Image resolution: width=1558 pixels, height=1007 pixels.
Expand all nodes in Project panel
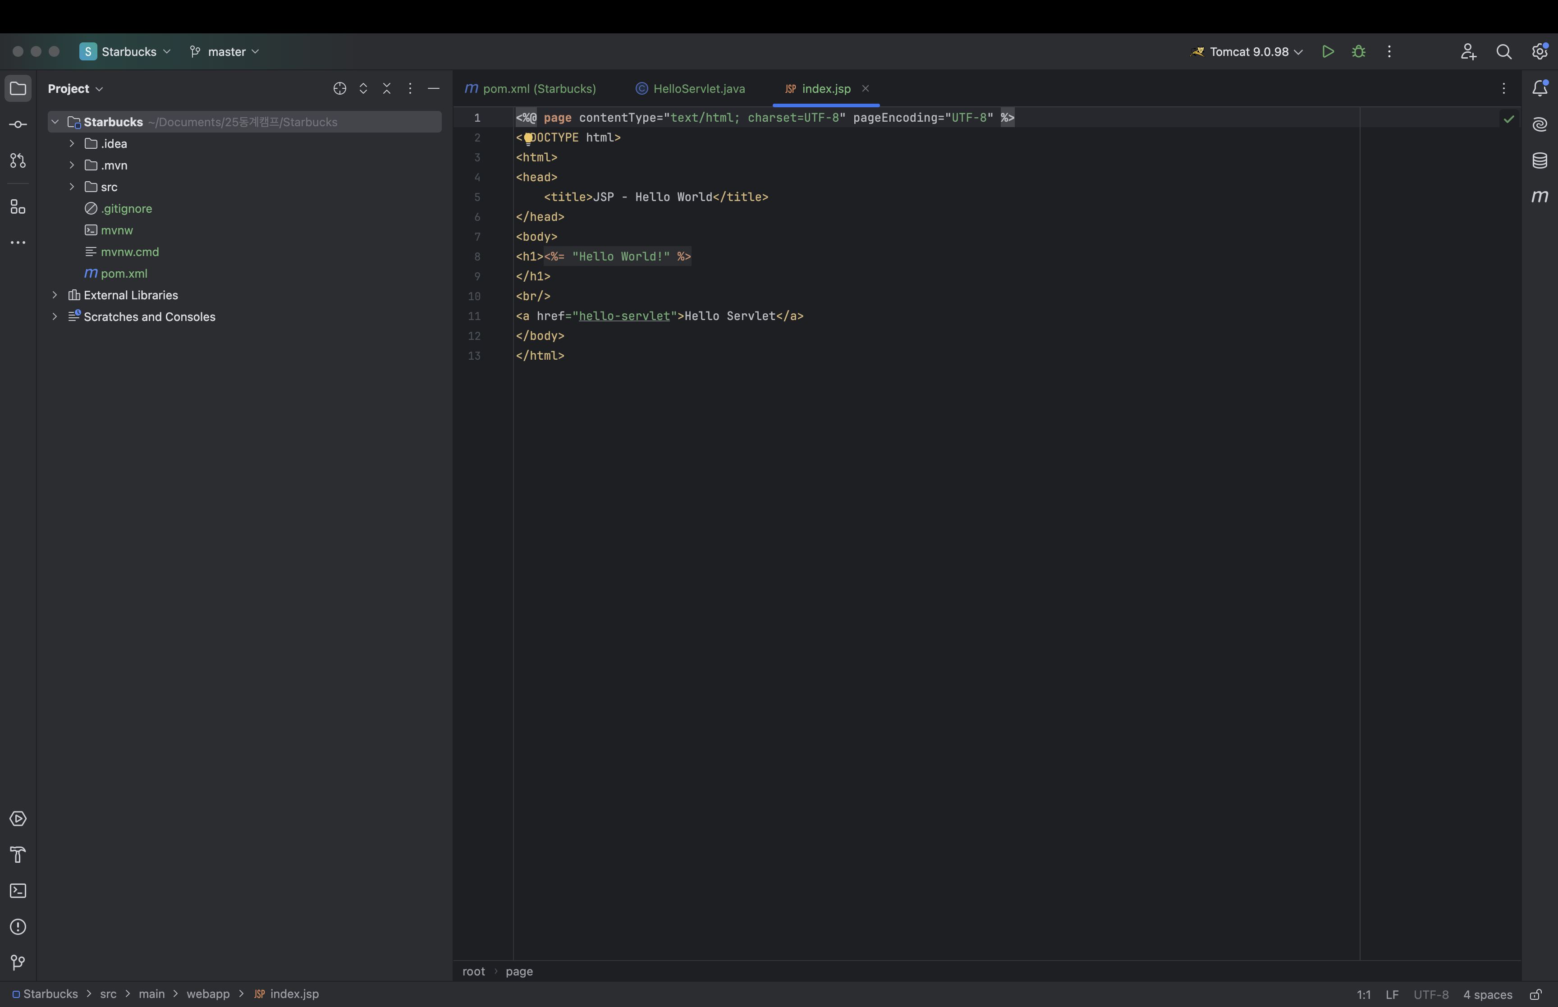[363, 88]
